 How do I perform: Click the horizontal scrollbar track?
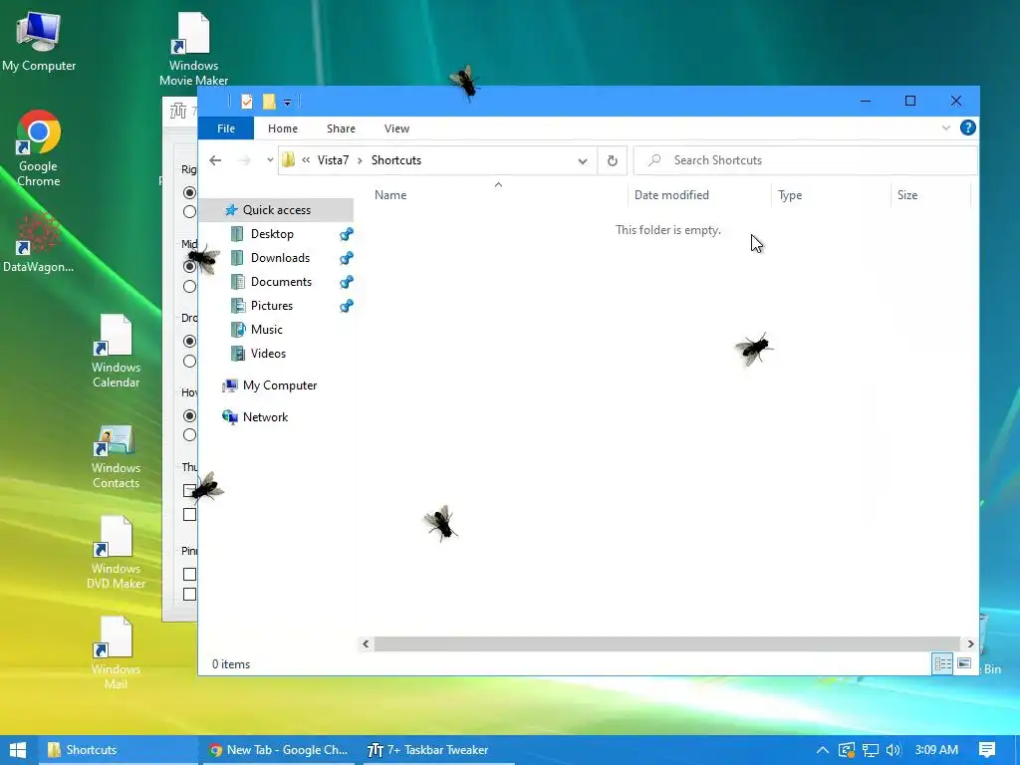point(667,644)
